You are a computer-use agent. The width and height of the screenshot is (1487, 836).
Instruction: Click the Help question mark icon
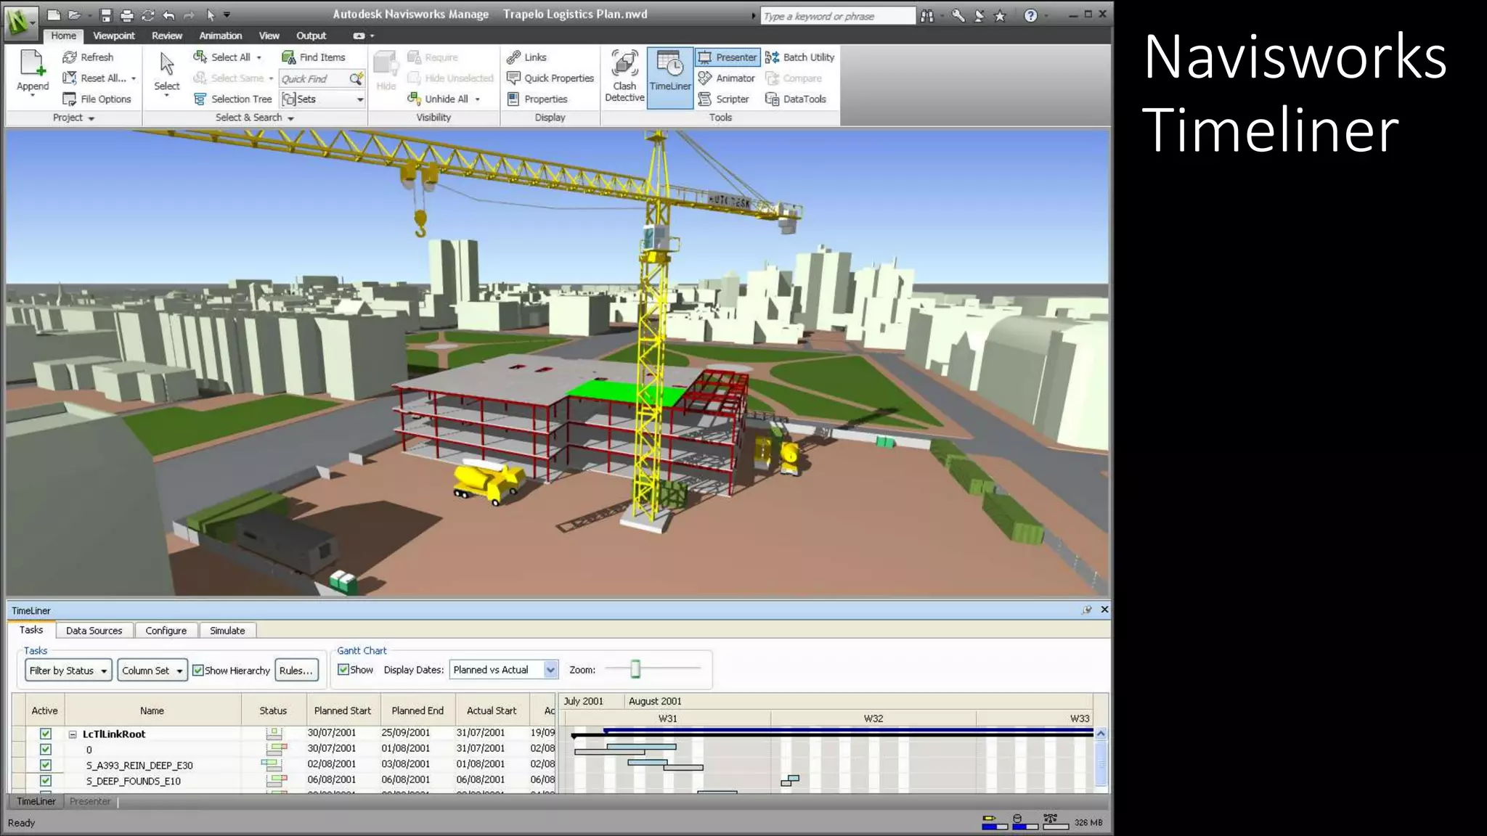click(1030, 15)
